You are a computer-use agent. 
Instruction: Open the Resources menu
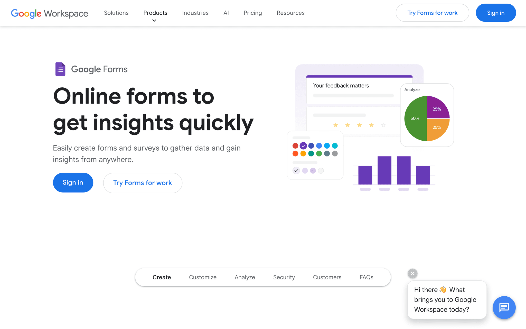[x=290, y=13]
